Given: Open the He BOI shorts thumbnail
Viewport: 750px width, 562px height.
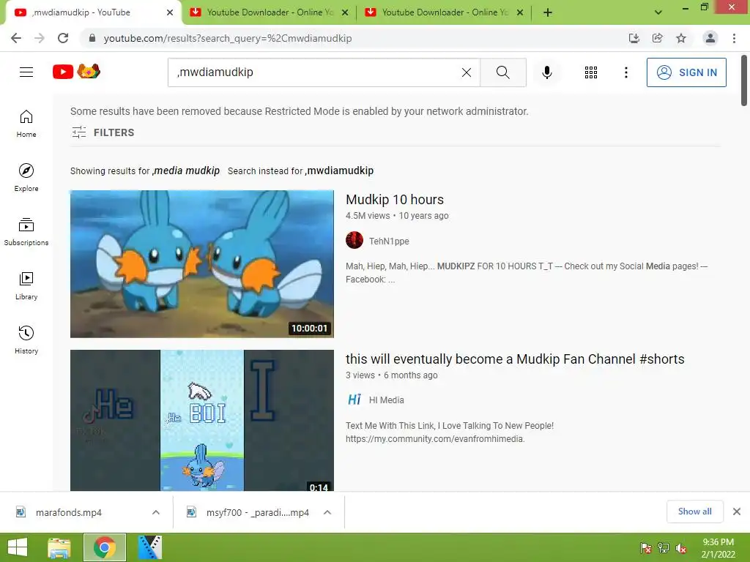Looking at the screenshot, I should [x=202, y=420].
